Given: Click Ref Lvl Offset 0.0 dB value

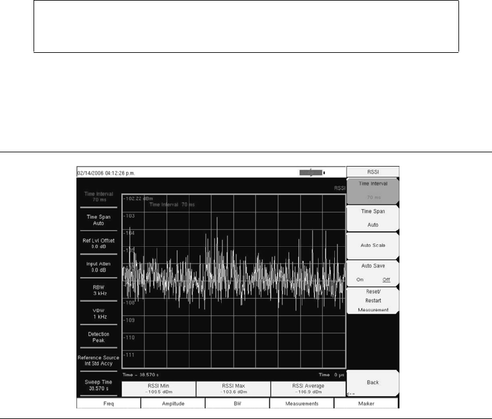Looking at the screenshot, I should (99, 244).
